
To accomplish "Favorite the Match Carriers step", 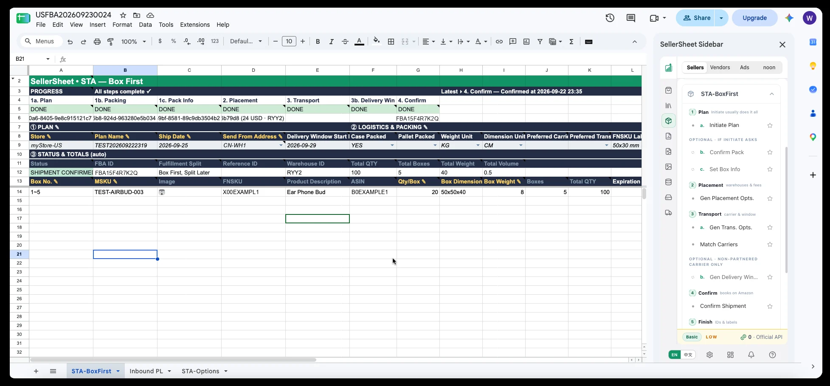I will click(x=770, y=245).
